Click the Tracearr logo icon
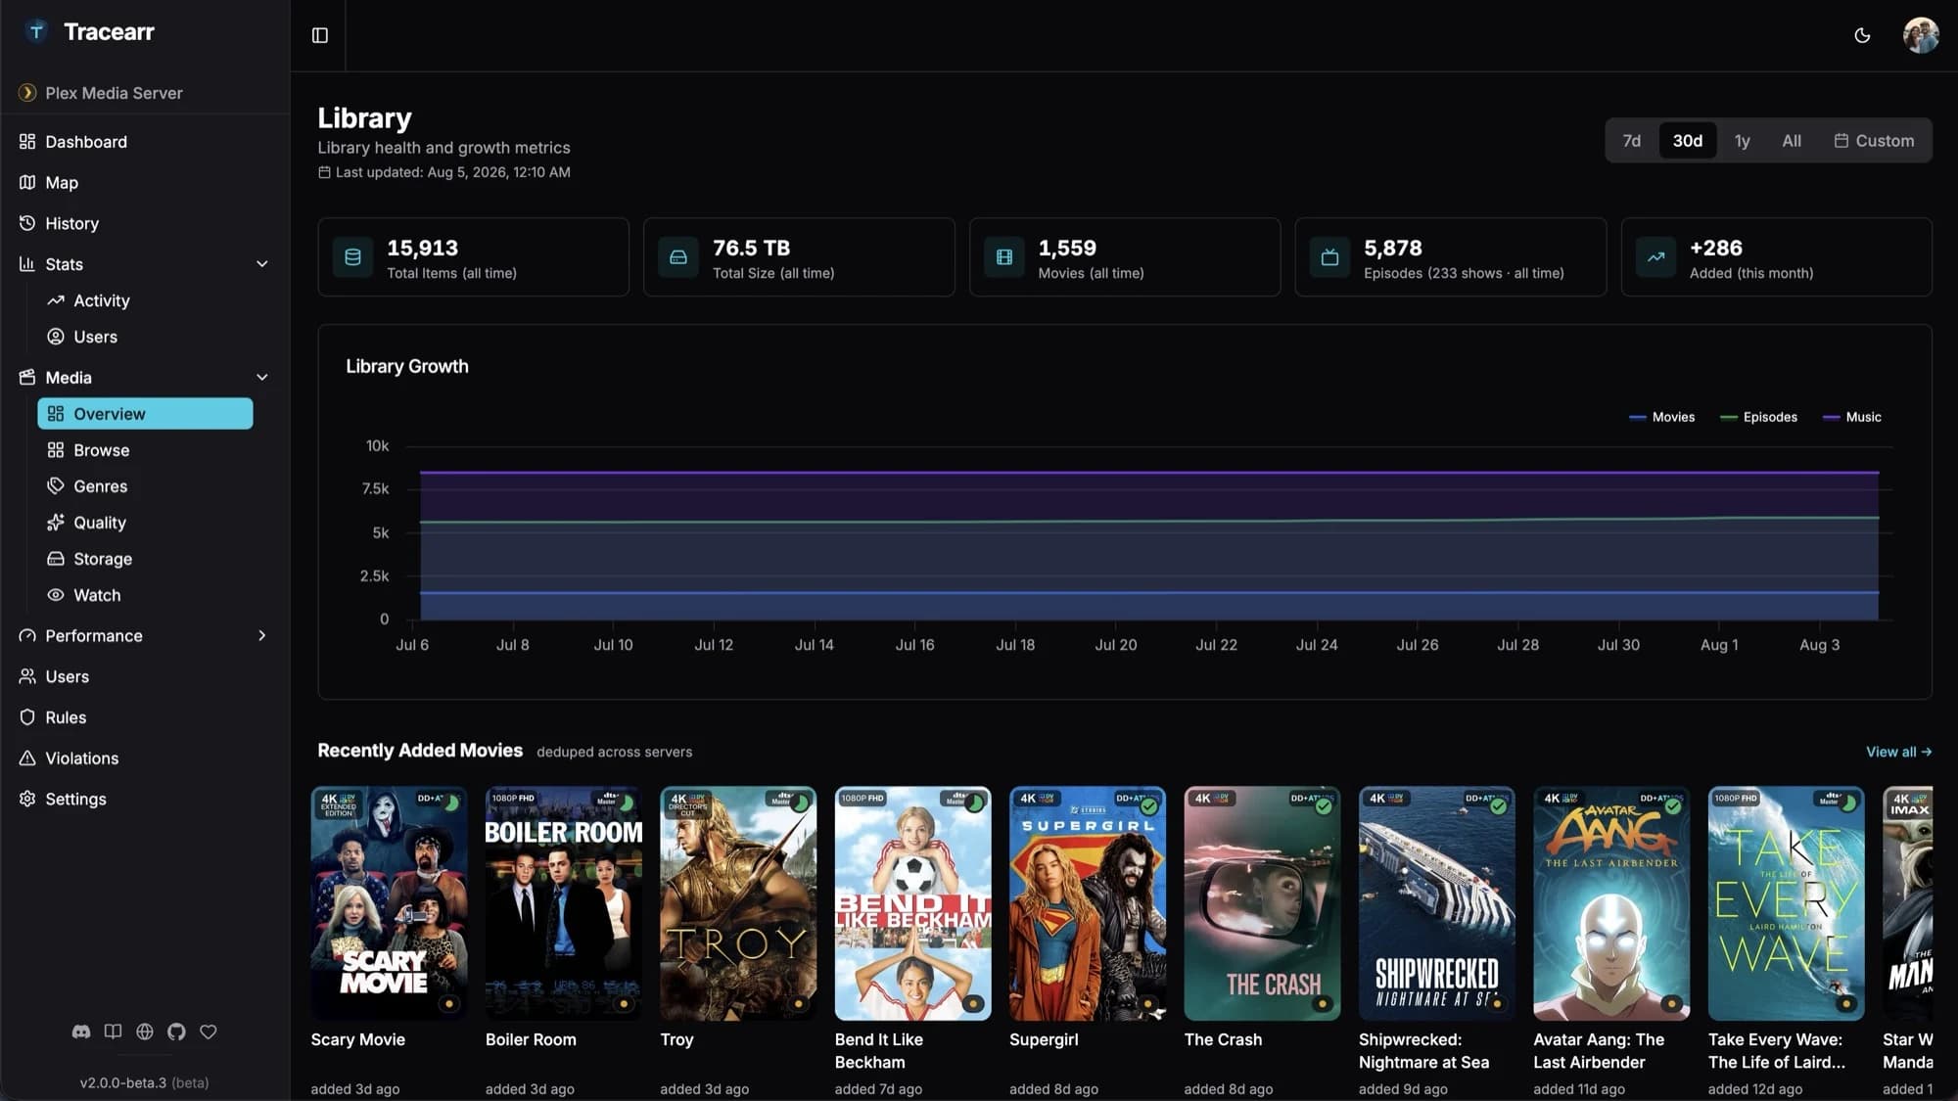Viewport: 1958px width, 1101px height. coord(36,32)
